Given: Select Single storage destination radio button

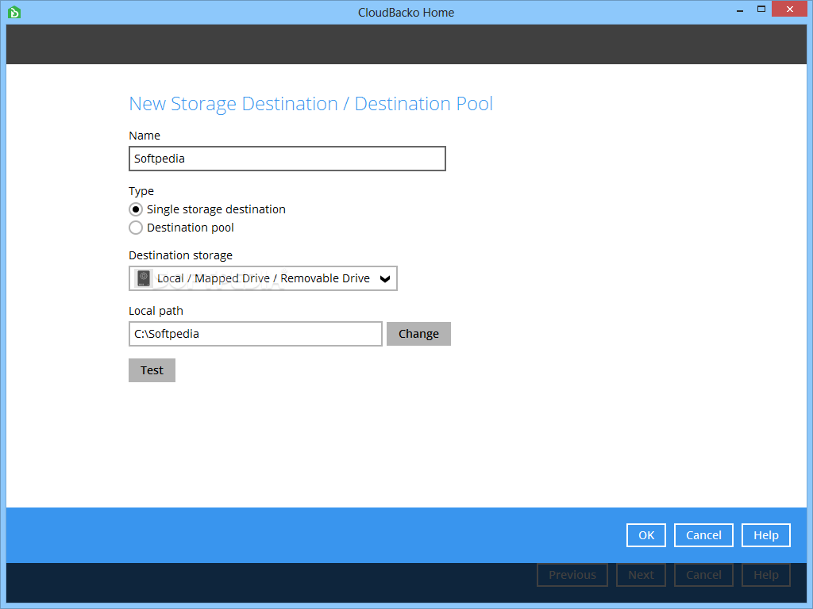Looking at the screenshot, I should 136,209.
